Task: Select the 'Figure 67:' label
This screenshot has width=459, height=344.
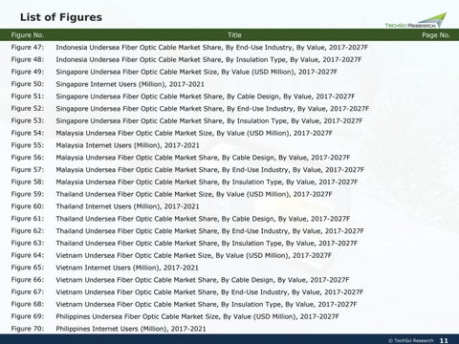Action: (x=28, y=291)
